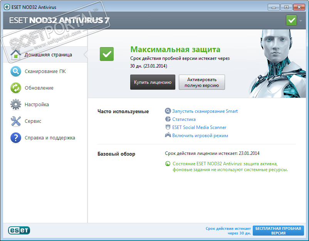Click the green protection state icon
The height and width of the screenshot is (241, 309).
(x=168, y=164)
